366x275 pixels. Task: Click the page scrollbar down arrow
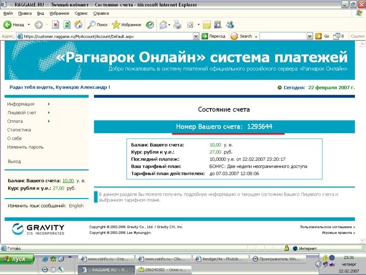point(362,240)
